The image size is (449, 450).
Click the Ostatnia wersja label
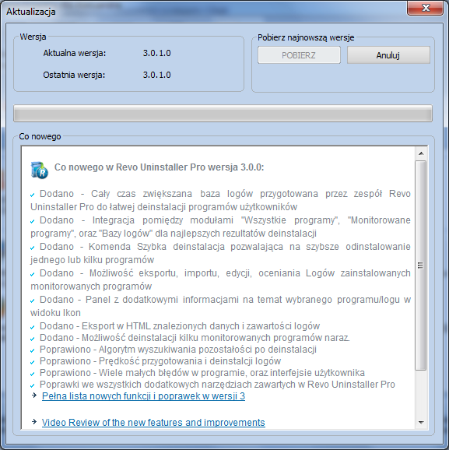click(x=74, y=75)
